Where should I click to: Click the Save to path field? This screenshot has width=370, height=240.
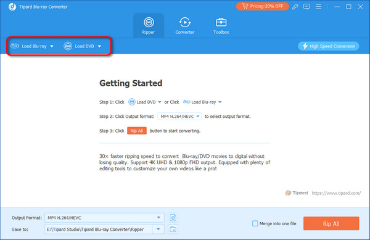(x=99, y=229)
